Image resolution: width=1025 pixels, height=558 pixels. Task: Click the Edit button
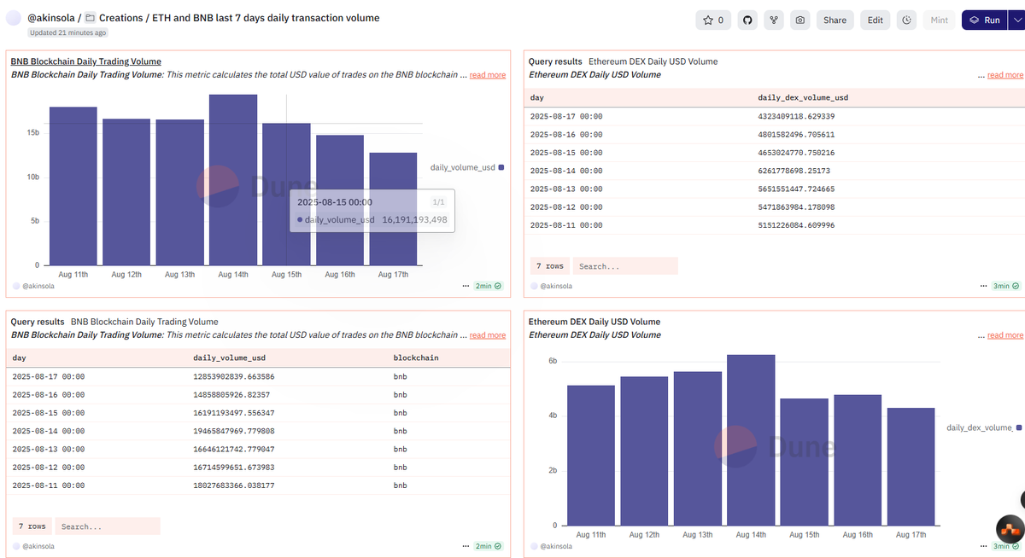875,19
